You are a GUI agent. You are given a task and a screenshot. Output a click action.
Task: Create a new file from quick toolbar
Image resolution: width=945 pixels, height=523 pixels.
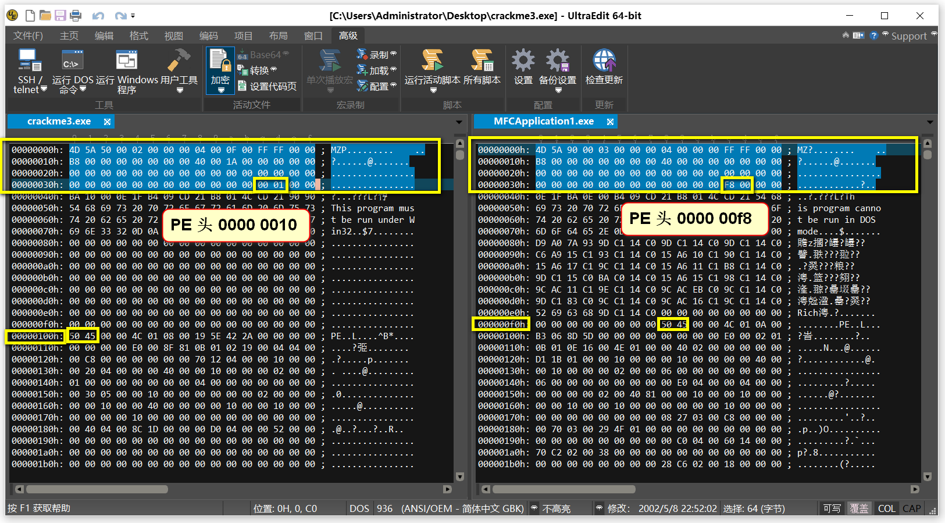(x=30, y=16)
